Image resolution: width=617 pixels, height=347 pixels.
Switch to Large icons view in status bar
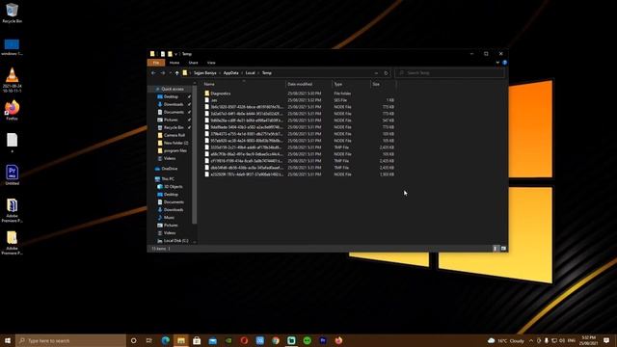tap(503, 249)
